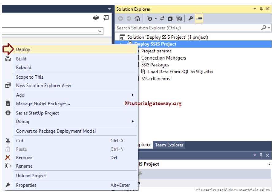
Task: Click the Back navigation icon in Solution Explorer
Action: tap(120, 18)
